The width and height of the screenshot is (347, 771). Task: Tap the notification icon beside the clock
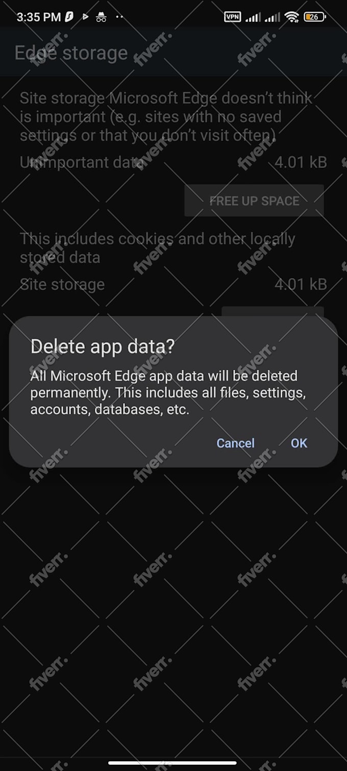(x=69, y=17)
